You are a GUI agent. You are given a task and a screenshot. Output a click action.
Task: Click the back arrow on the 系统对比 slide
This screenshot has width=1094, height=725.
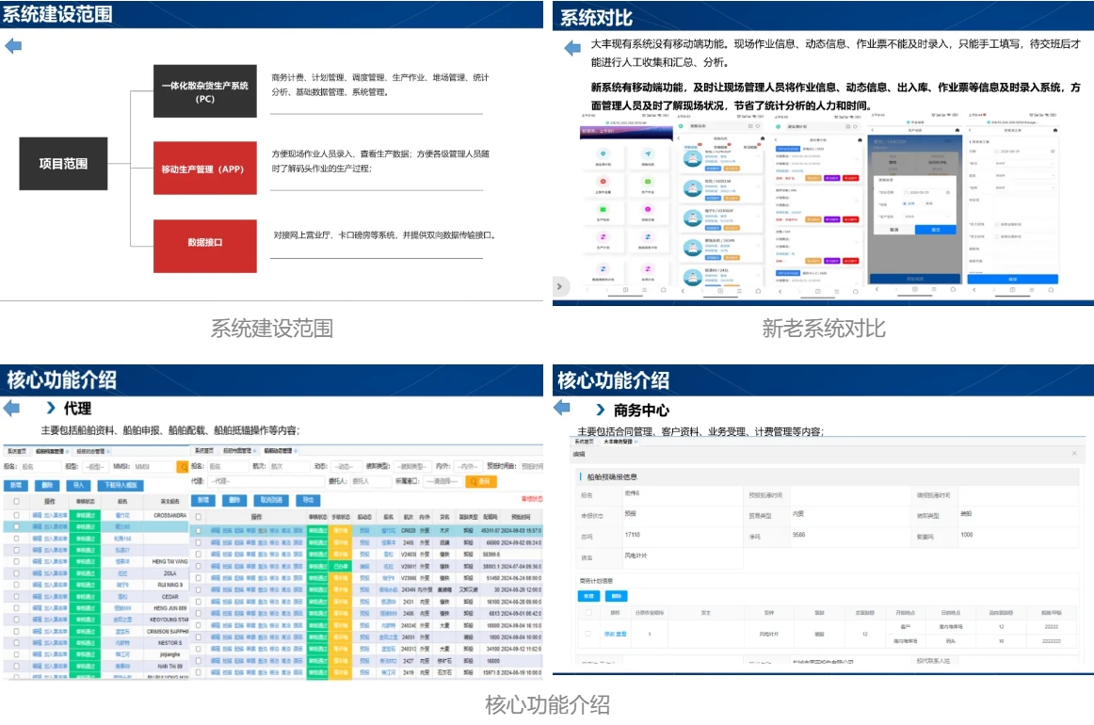(x=572, y=48)
